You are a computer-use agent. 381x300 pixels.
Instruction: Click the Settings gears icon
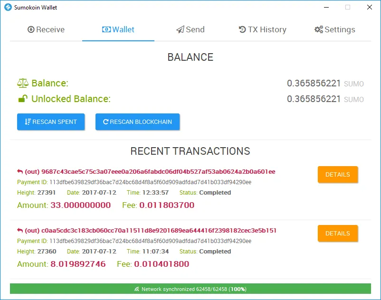319,29
